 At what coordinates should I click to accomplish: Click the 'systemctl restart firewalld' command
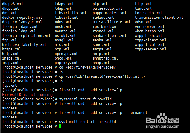click(88, 122)
